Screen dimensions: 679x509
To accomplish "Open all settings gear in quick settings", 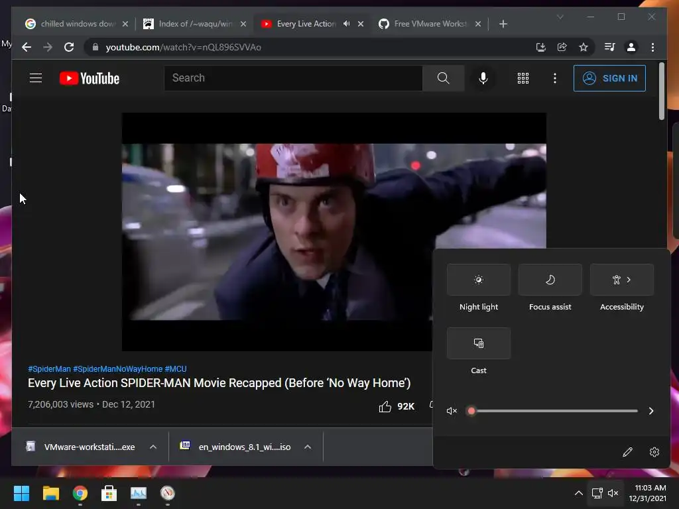I will pyautogui.click(x=654, y=452).
